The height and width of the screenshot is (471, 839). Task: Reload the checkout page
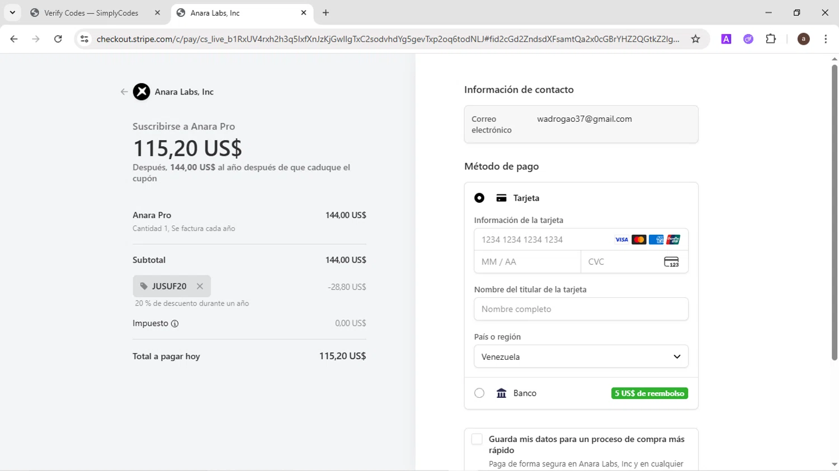[58, 39]
